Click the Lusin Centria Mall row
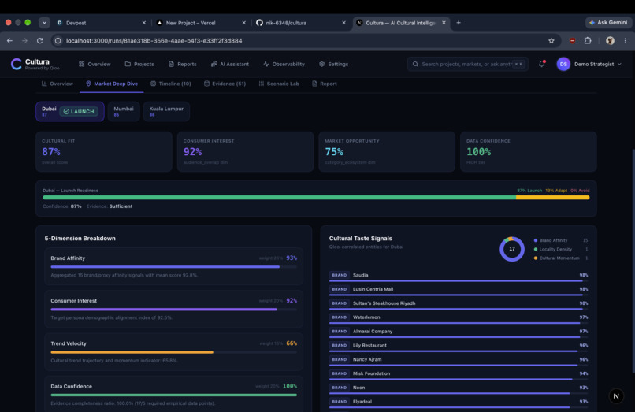635x412 pixels. [x=459, y=290]
